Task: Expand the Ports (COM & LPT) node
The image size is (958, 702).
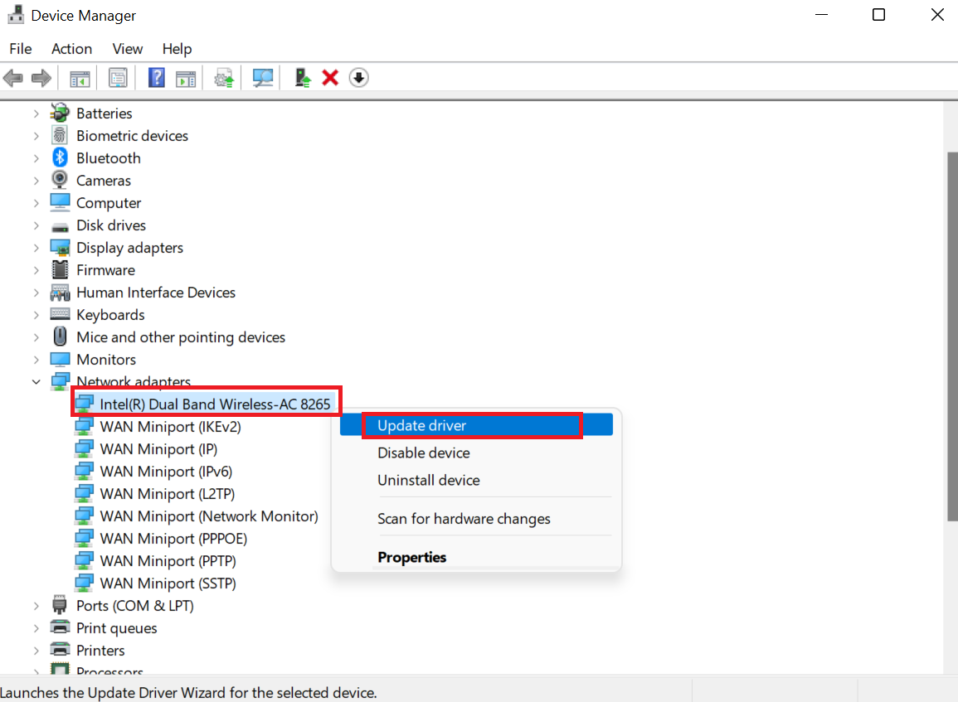Action: point(36,606)
